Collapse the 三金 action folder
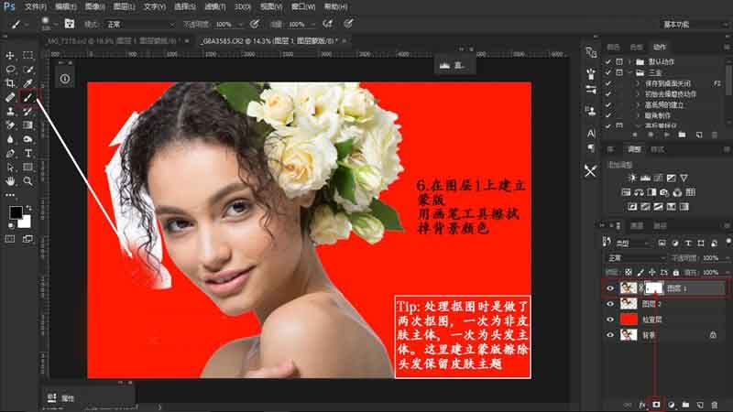Viewport: 733px width, 412px height. coord(629,72)
